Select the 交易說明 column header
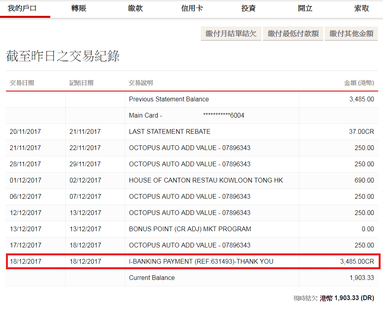 [x=141, y=83]
